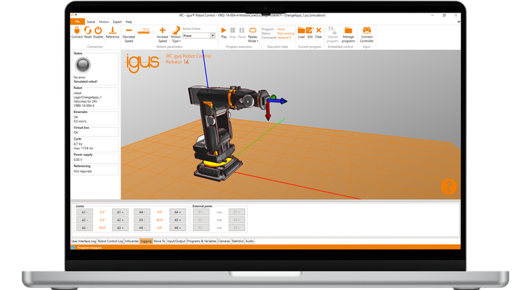
Task: Jog joint A3 negative
Action: point(85,228)
